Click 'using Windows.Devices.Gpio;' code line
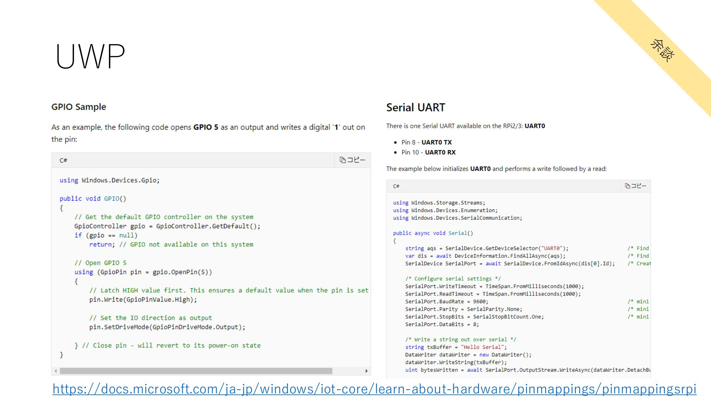Image resolution: width=711 pixels, height=400 pixels. [110, 180]
